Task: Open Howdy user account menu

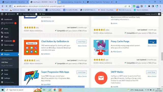Action: coord(153,14)
